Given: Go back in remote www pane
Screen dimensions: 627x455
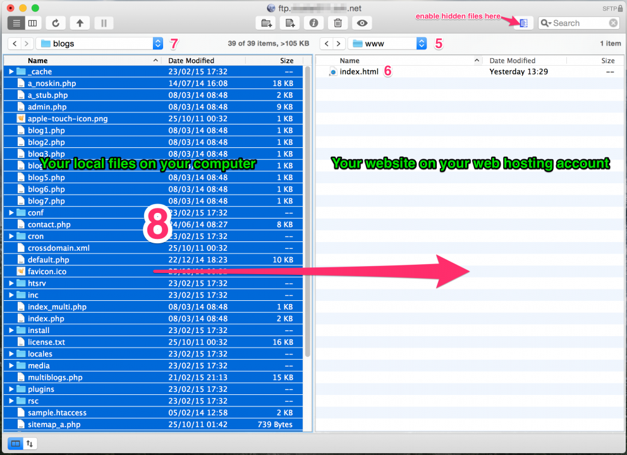Looking at the screenshot, I should coord(327,44).
